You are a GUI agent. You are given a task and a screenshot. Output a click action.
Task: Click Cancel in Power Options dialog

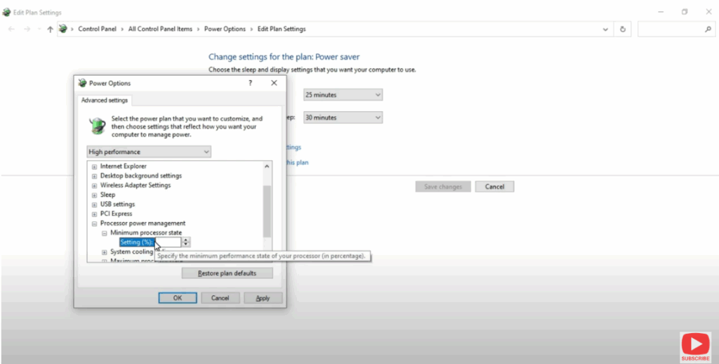[220, 298]
